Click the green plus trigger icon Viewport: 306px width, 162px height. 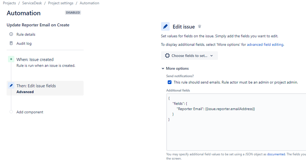pos(11,59)
